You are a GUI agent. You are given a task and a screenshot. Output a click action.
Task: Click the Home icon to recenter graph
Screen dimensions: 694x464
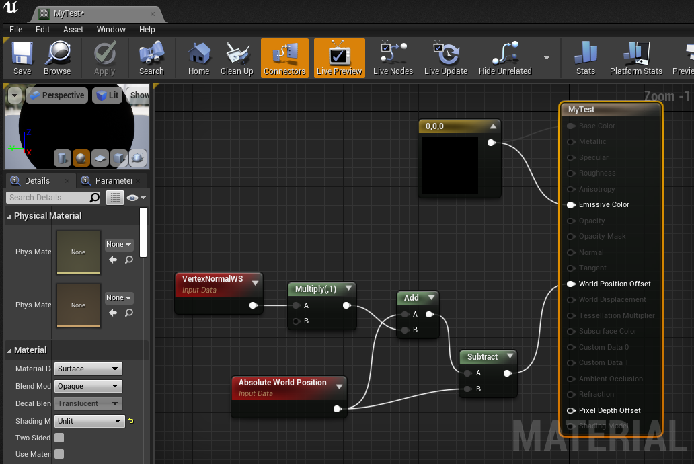coord(199,58)
